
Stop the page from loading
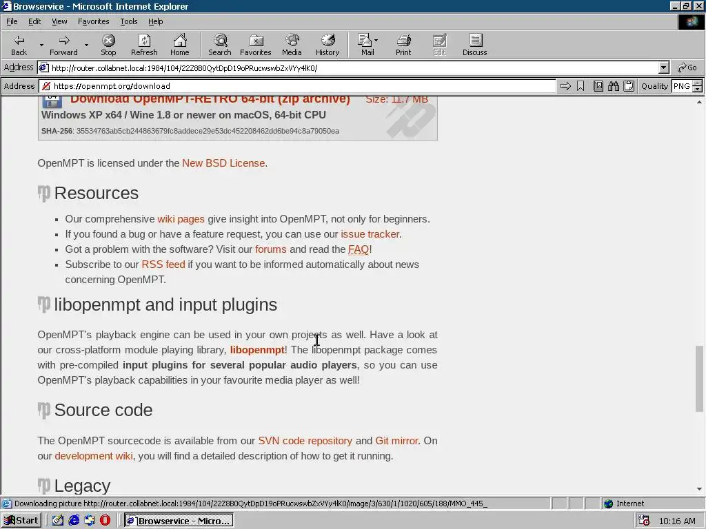point(108,45)
